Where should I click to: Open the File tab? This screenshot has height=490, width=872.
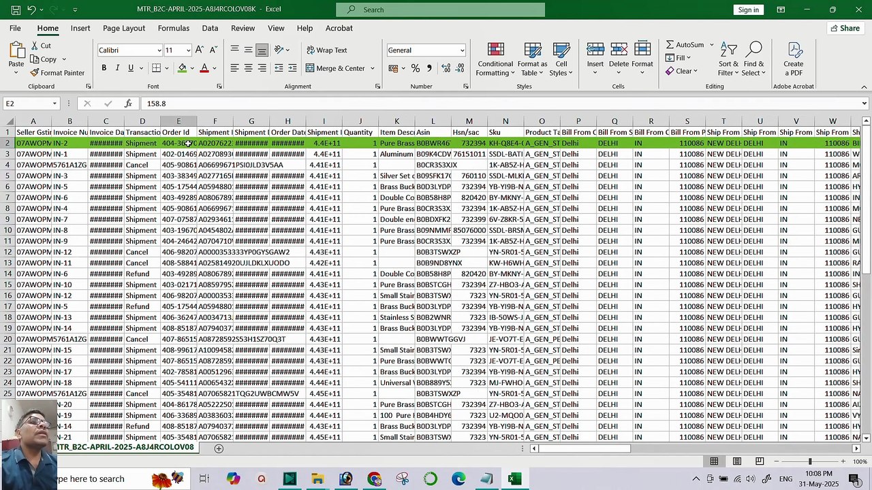pos(15,28)
